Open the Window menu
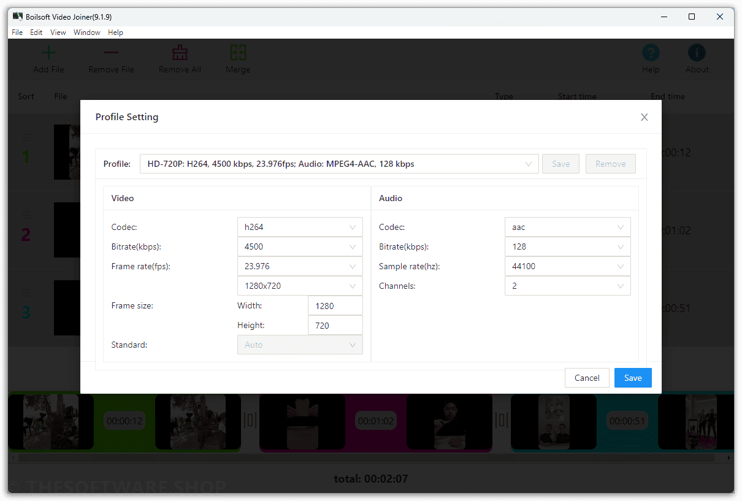Viewport: 742px width, 501px height. point(87,33)
